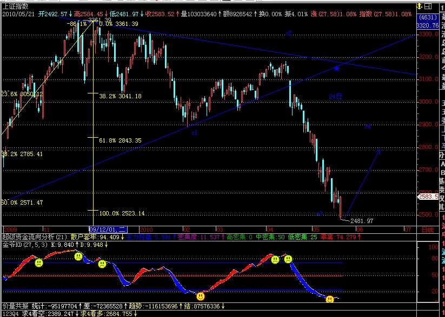Click the yellow anchor icon above the price axis
This screenshot has height=317, width=445.
click(x=420, y=6)
